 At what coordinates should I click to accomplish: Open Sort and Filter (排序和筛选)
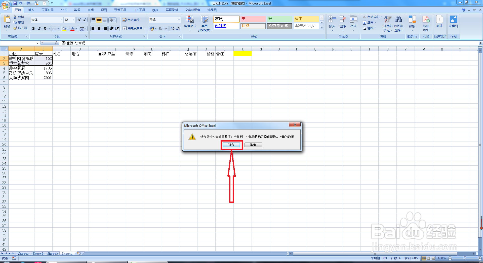click(388, 23)
